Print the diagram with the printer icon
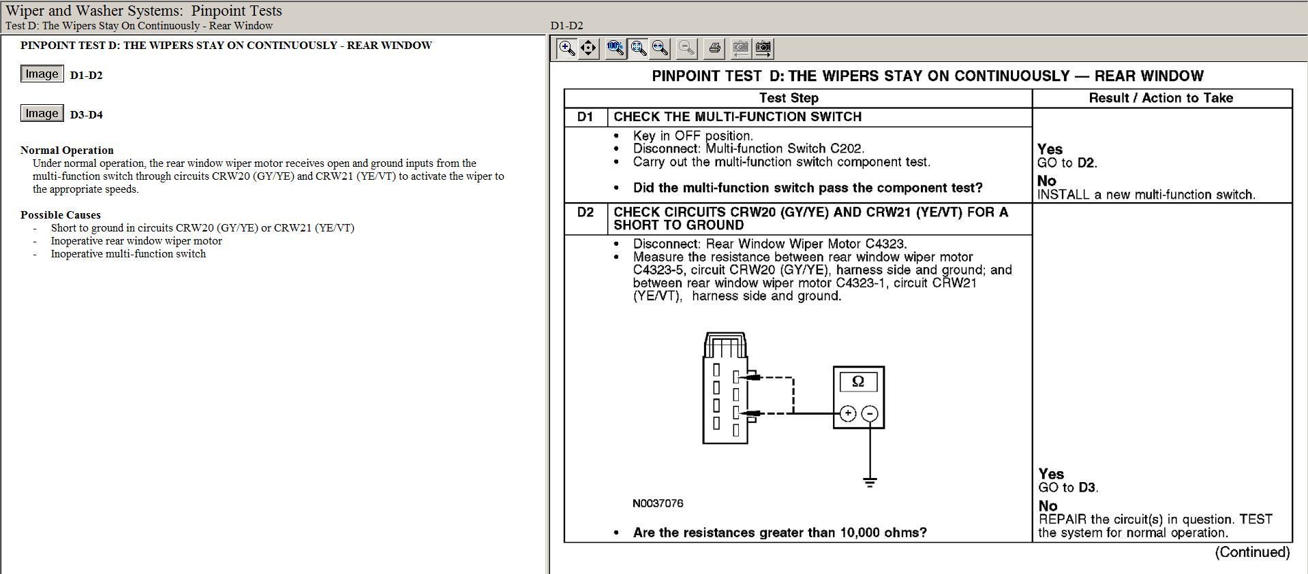Viewport: 1308px width, 574px height. 714,48
